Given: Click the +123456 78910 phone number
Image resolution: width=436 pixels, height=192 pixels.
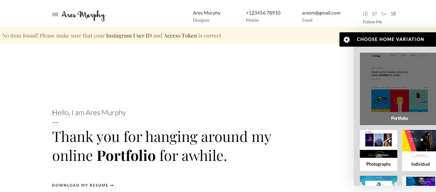Looking at the screenshot, I should coord(263,13).
